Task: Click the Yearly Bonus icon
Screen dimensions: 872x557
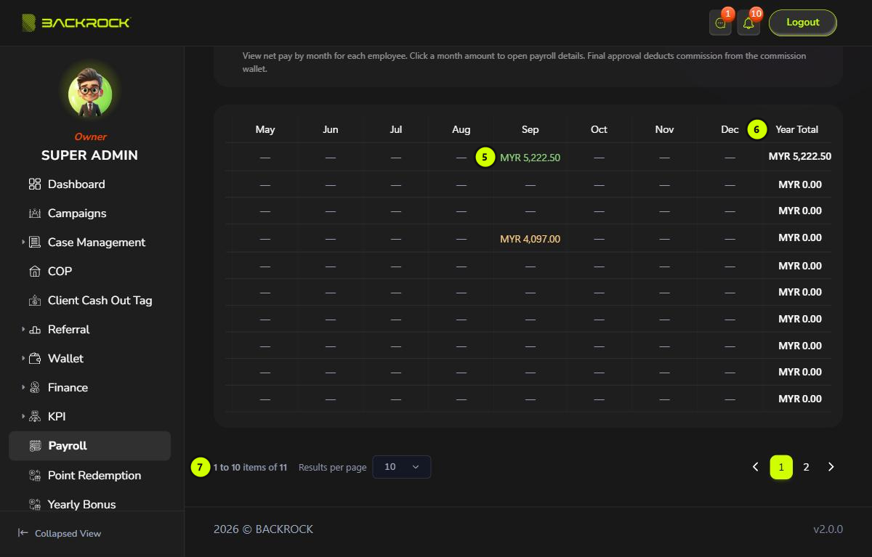Action: [35, 505]
